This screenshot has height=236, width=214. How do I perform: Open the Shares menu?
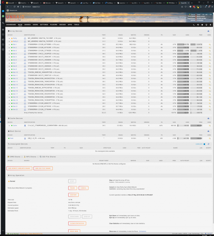pos(28,25)
